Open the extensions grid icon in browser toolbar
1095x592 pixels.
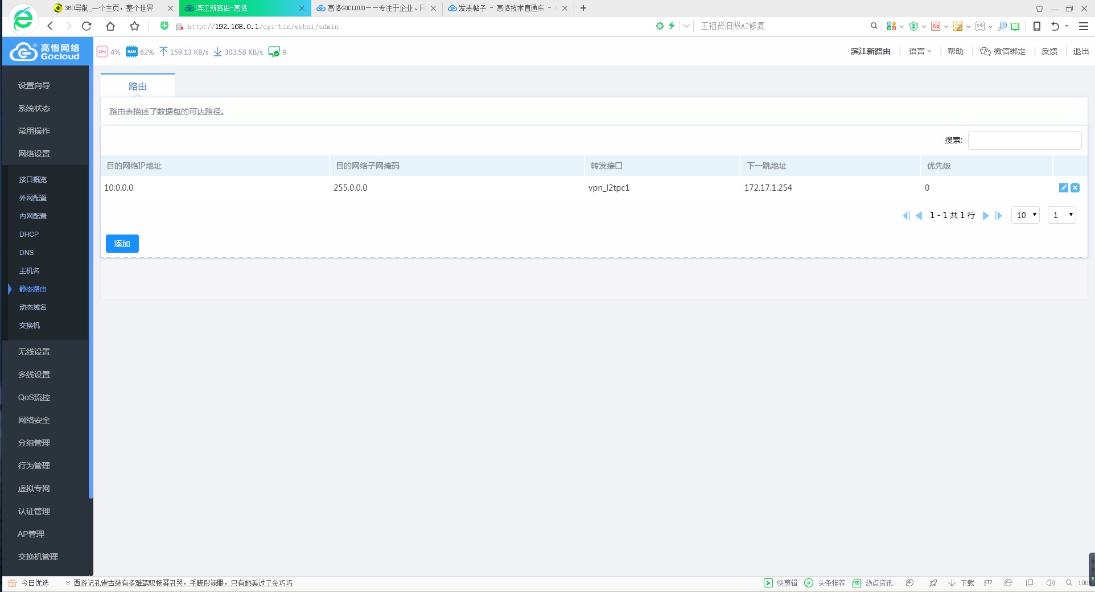891,26
